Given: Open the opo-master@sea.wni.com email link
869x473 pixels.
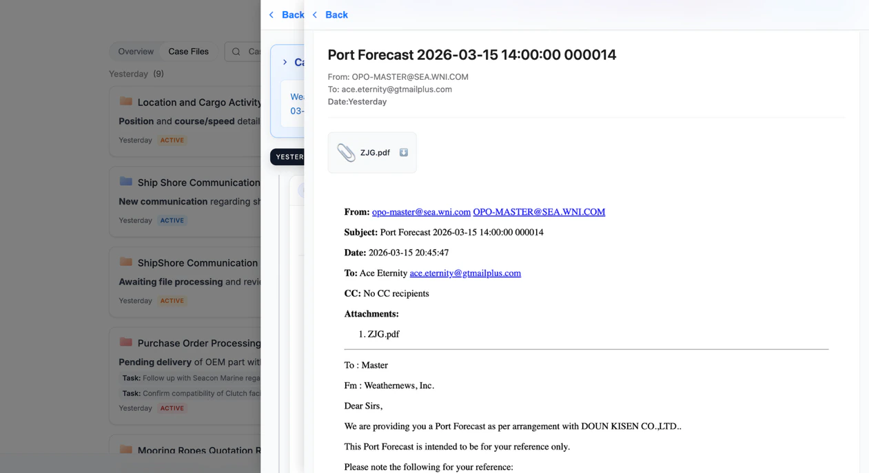Looking at the screenshot, I should pyautogui.click(x=420, y=211).
